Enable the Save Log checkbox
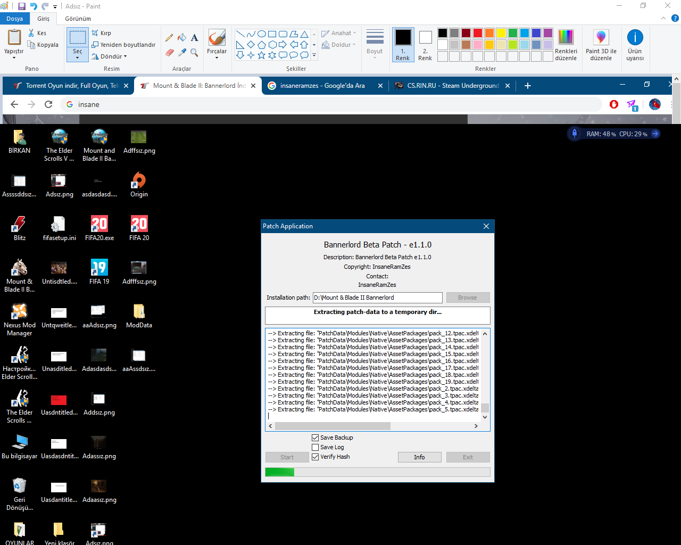 coord(315,447)
